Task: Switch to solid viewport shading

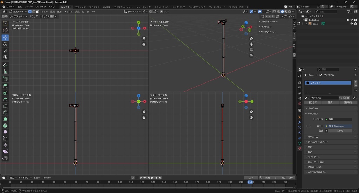Action: tap(282, 12)
